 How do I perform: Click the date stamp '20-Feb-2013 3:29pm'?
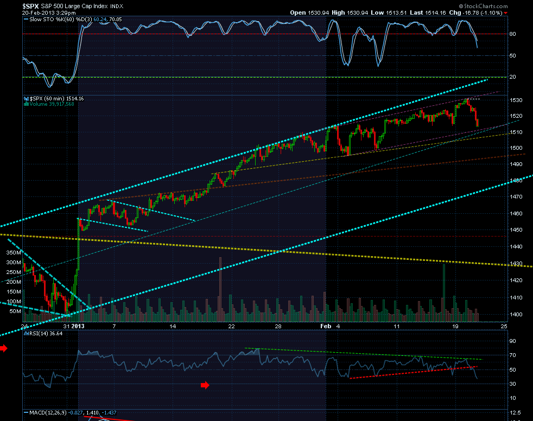(49, 13)
